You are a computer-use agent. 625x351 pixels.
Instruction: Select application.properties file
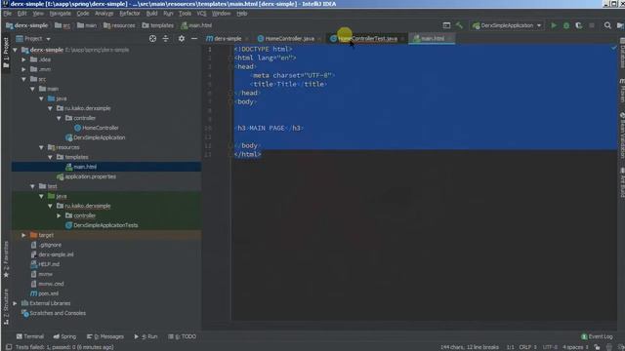pos(87,176)
